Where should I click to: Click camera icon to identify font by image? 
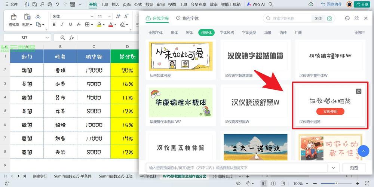(329, 18)
